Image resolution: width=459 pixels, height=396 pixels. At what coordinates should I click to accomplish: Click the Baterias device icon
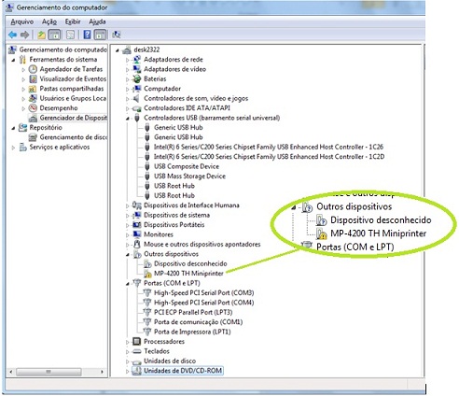point(137,78)
